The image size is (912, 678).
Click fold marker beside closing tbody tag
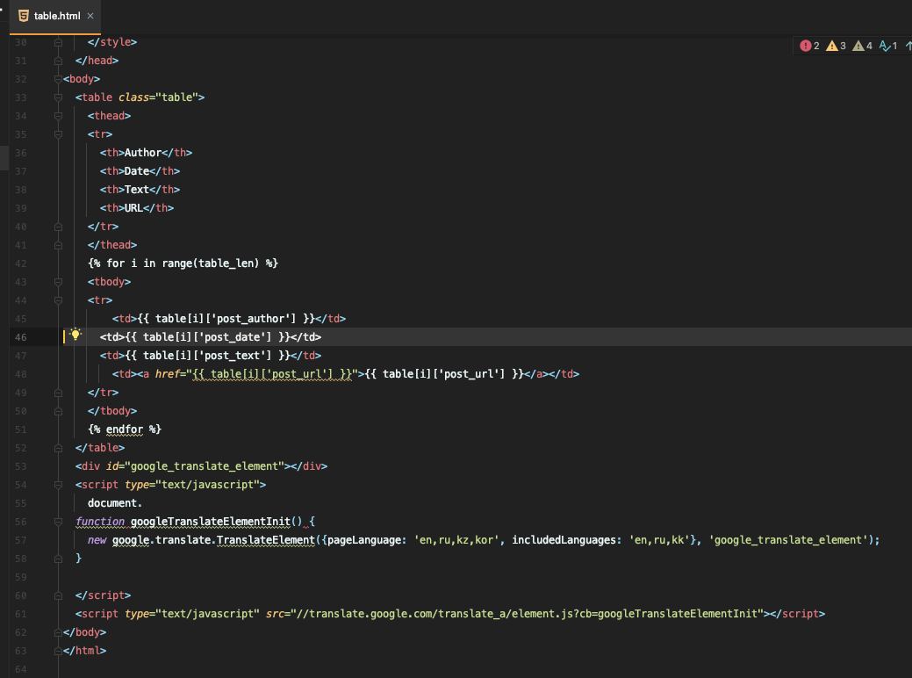click(58, 411)
